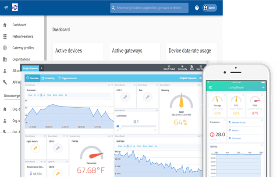277x177 pixels.
Task: Click the application logo in top bar
Action: point(15,7)
